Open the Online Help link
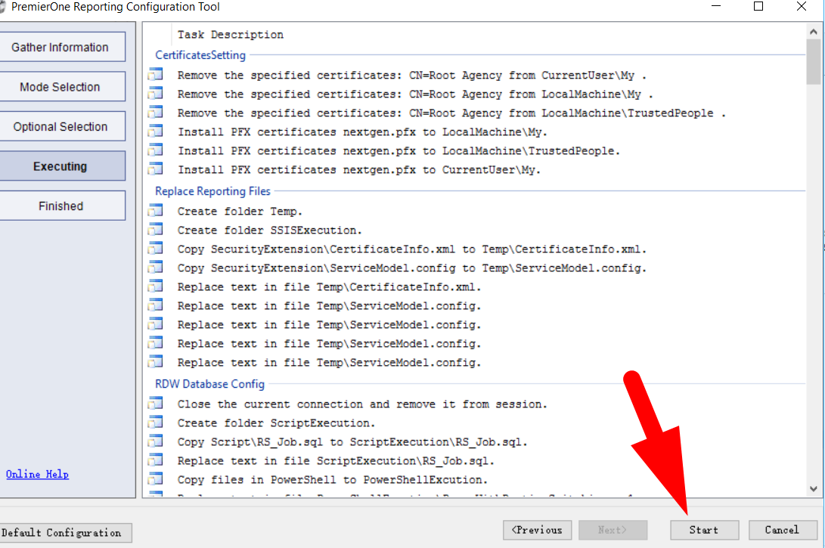Image resolution: width=825 pixels, height=548 pixels. 37,475
